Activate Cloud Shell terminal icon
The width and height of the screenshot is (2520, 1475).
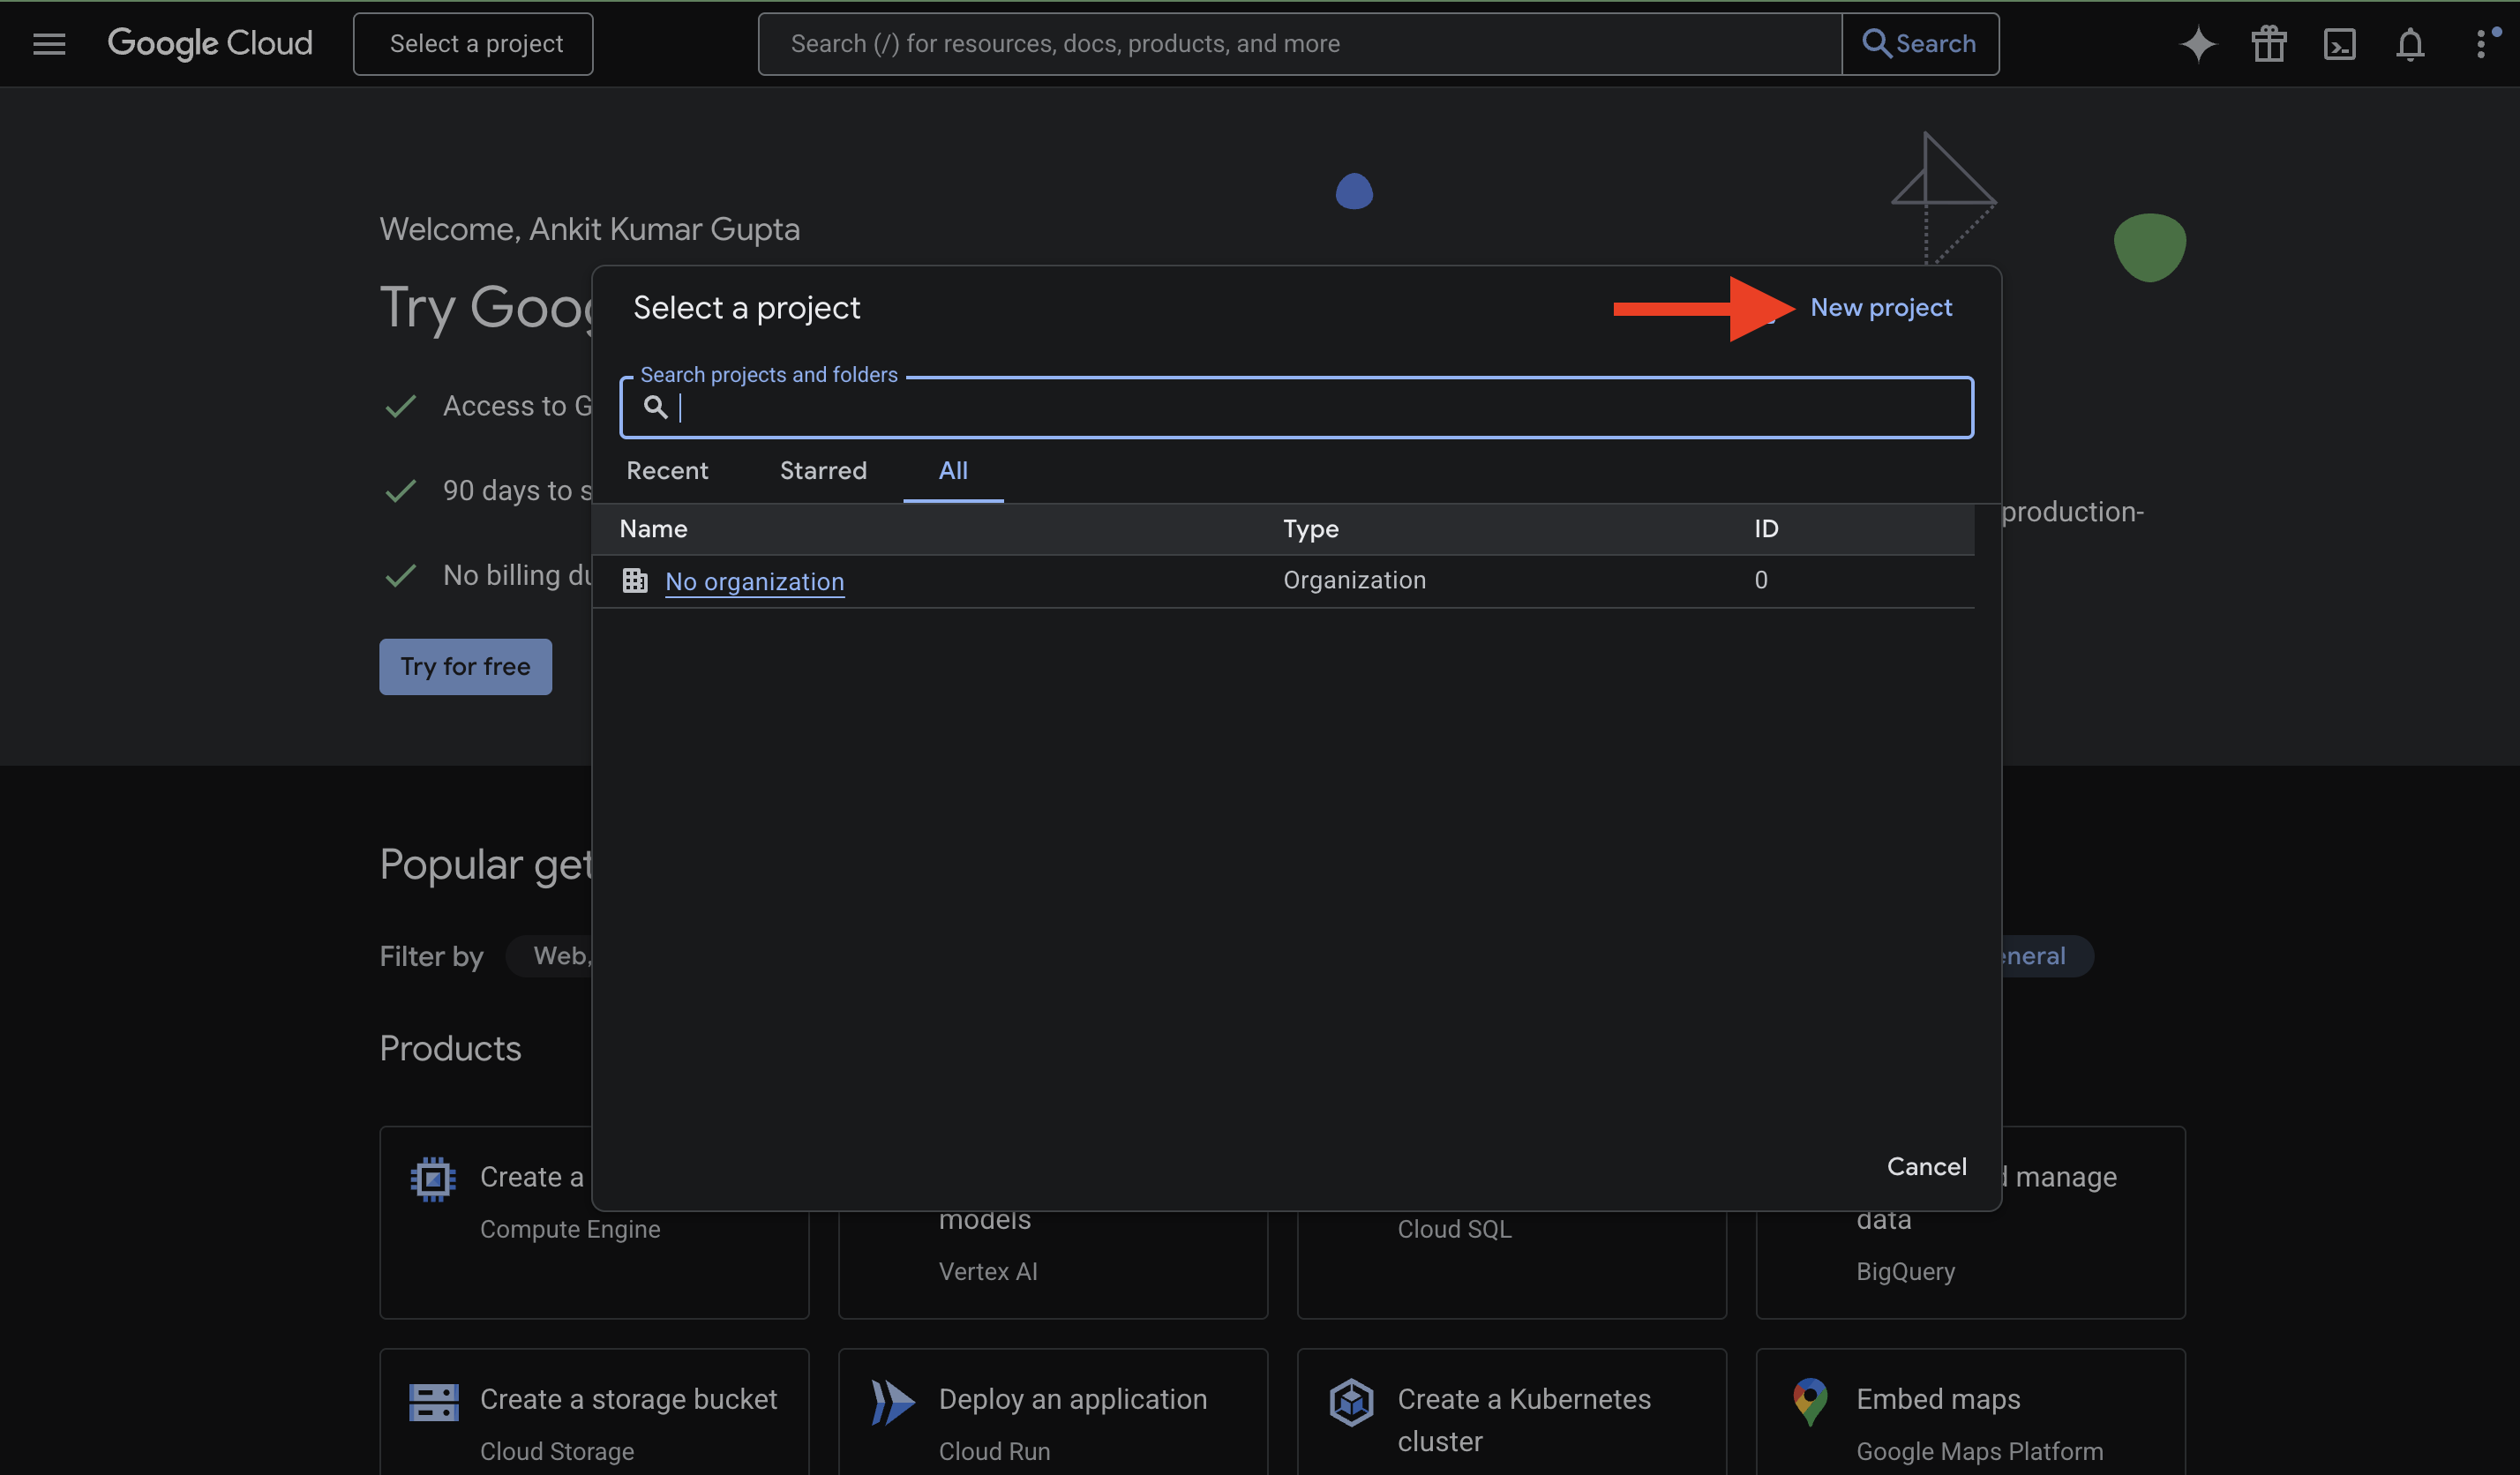pos(2339,44)
